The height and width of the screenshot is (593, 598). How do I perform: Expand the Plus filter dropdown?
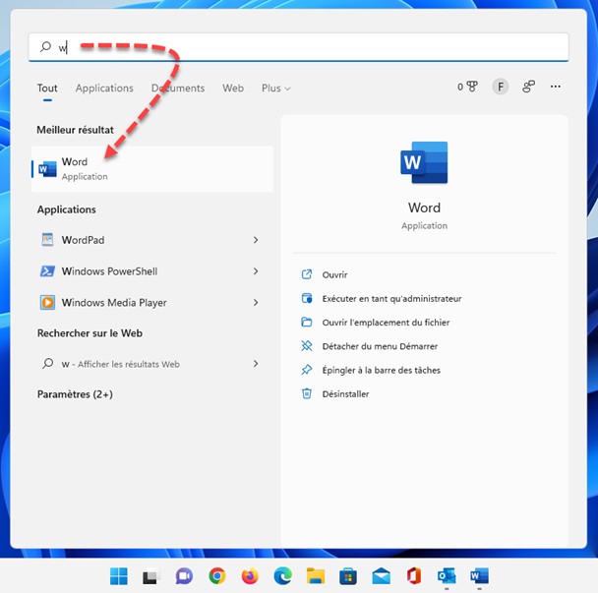(x=275, y=89)
